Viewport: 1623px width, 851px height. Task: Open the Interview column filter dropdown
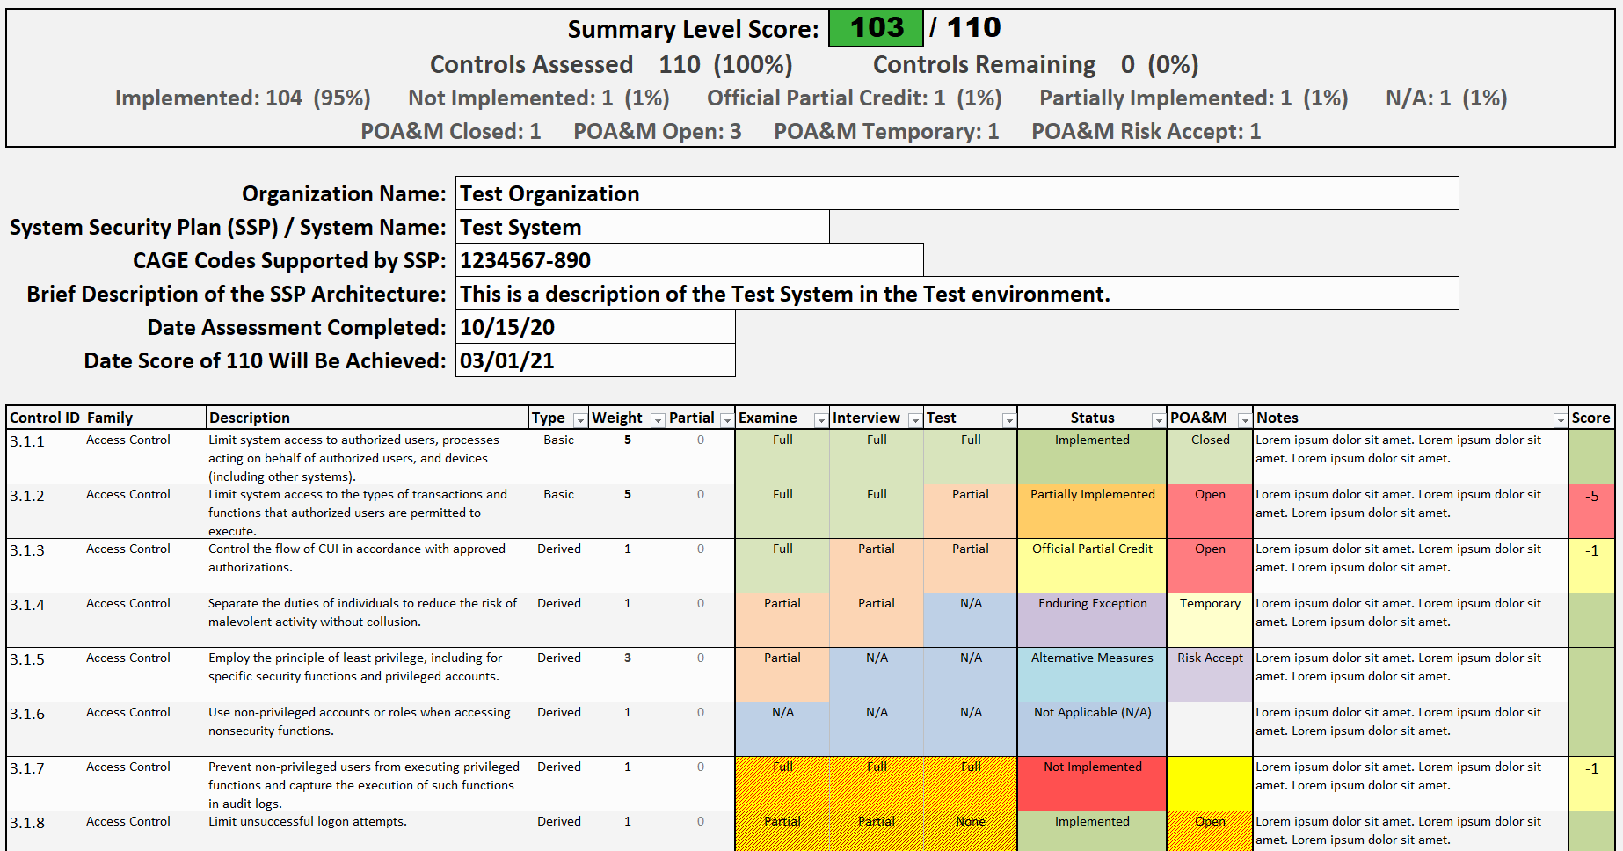(x=914, y=420)
